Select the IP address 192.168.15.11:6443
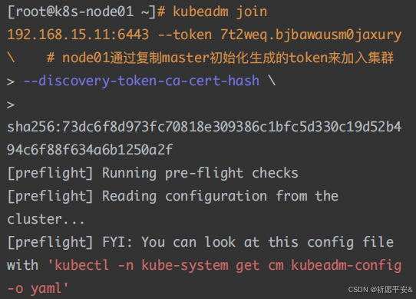Screen dimensions: 416x299 click(78, 35)
